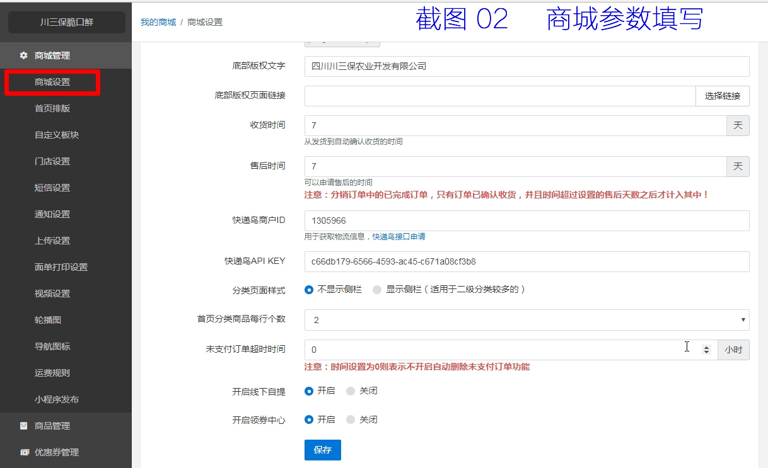
Task: Go to 短信设置
Action: tap(52, 188)
